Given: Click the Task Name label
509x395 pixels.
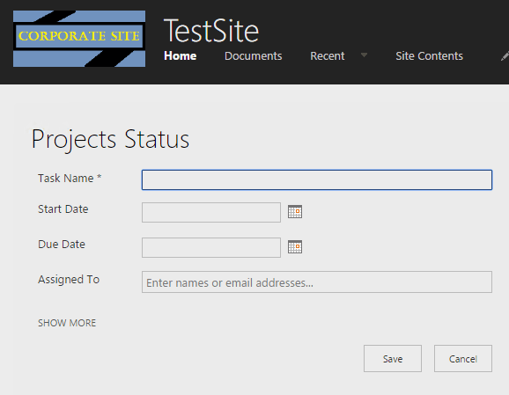Looking at the screenshot, I should pyautogui.click(x=70, y=178).
